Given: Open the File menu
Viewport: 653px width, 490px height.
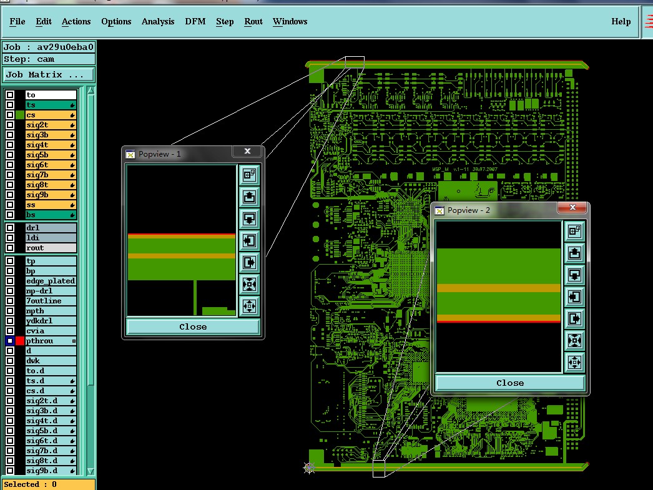Looking at the screenshot, I should point(17,22).
